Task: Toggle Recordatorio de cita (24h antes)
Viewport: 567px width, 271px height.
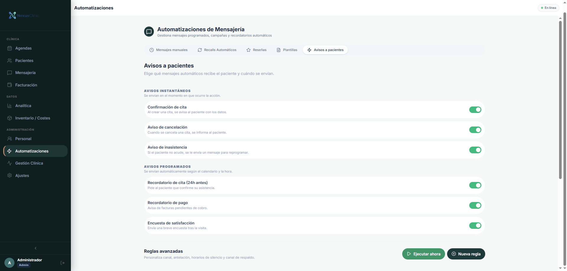Action: [x=475, y=185]
